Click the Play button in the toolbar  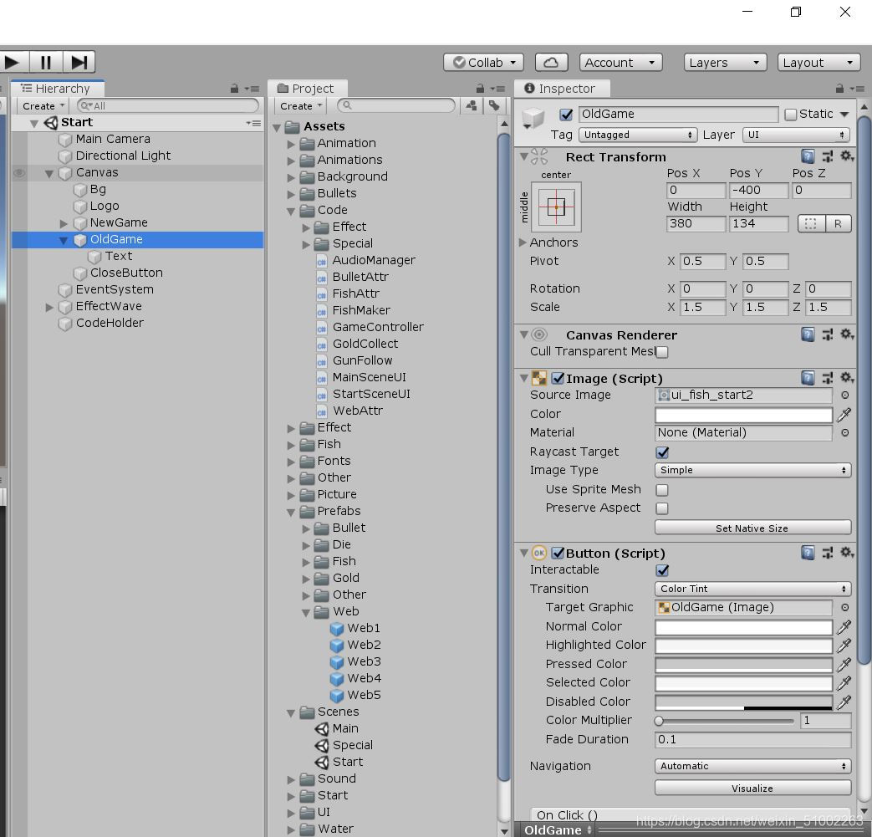[12, 62]
